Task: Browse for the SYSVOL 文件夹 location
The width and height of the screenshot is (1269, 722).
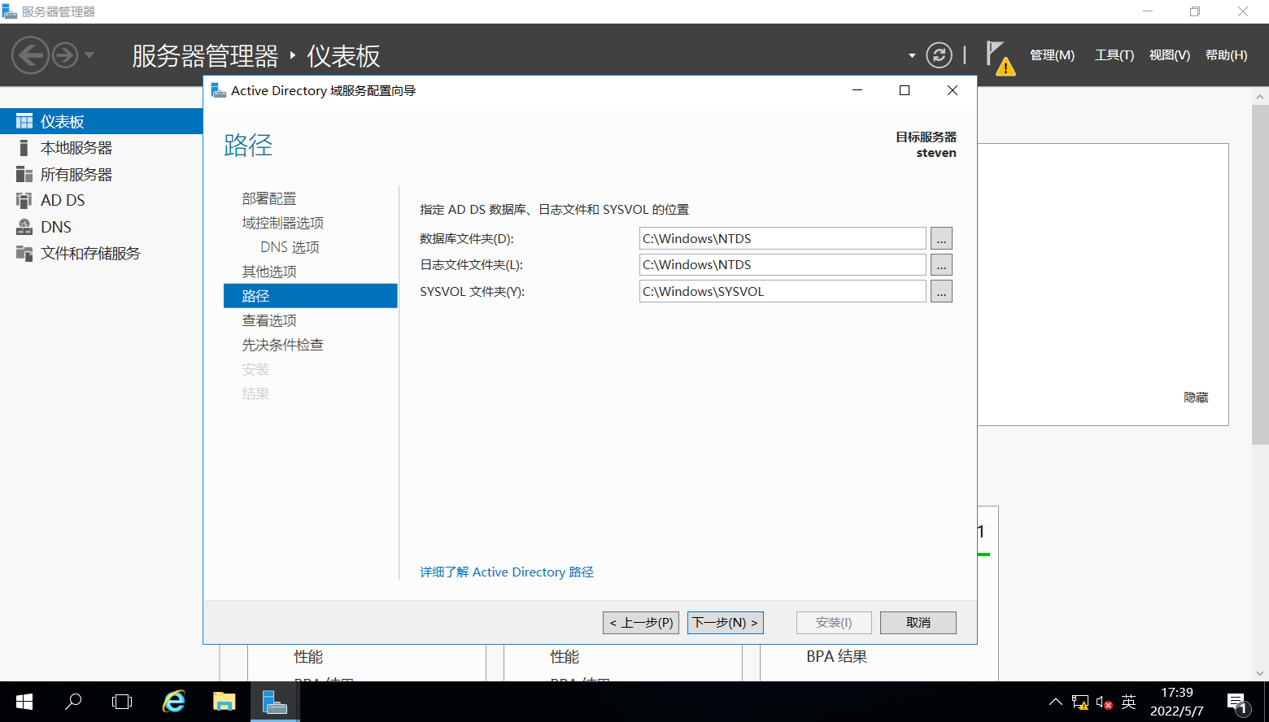Action: (941, 291)
